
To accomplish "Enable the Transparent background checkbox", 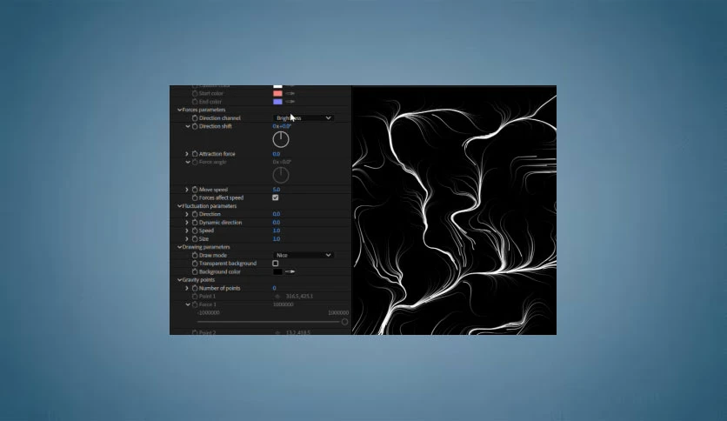I will coord(276,264).
